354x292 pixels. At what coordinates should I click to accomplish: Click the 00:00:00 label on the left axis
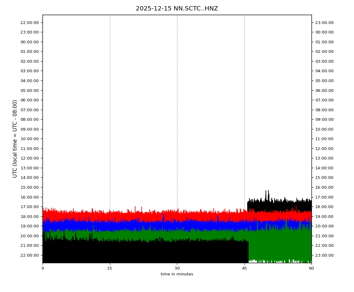(30, 42)
